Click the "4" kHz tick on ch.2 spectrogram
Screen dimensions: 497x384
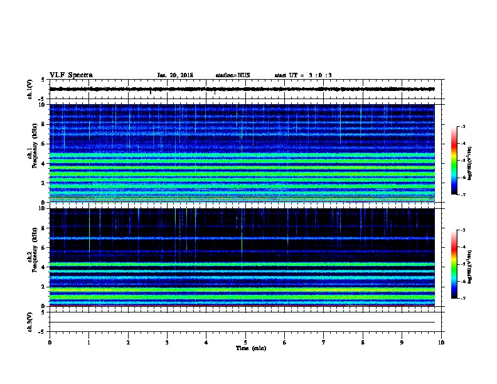click(43, 267)
